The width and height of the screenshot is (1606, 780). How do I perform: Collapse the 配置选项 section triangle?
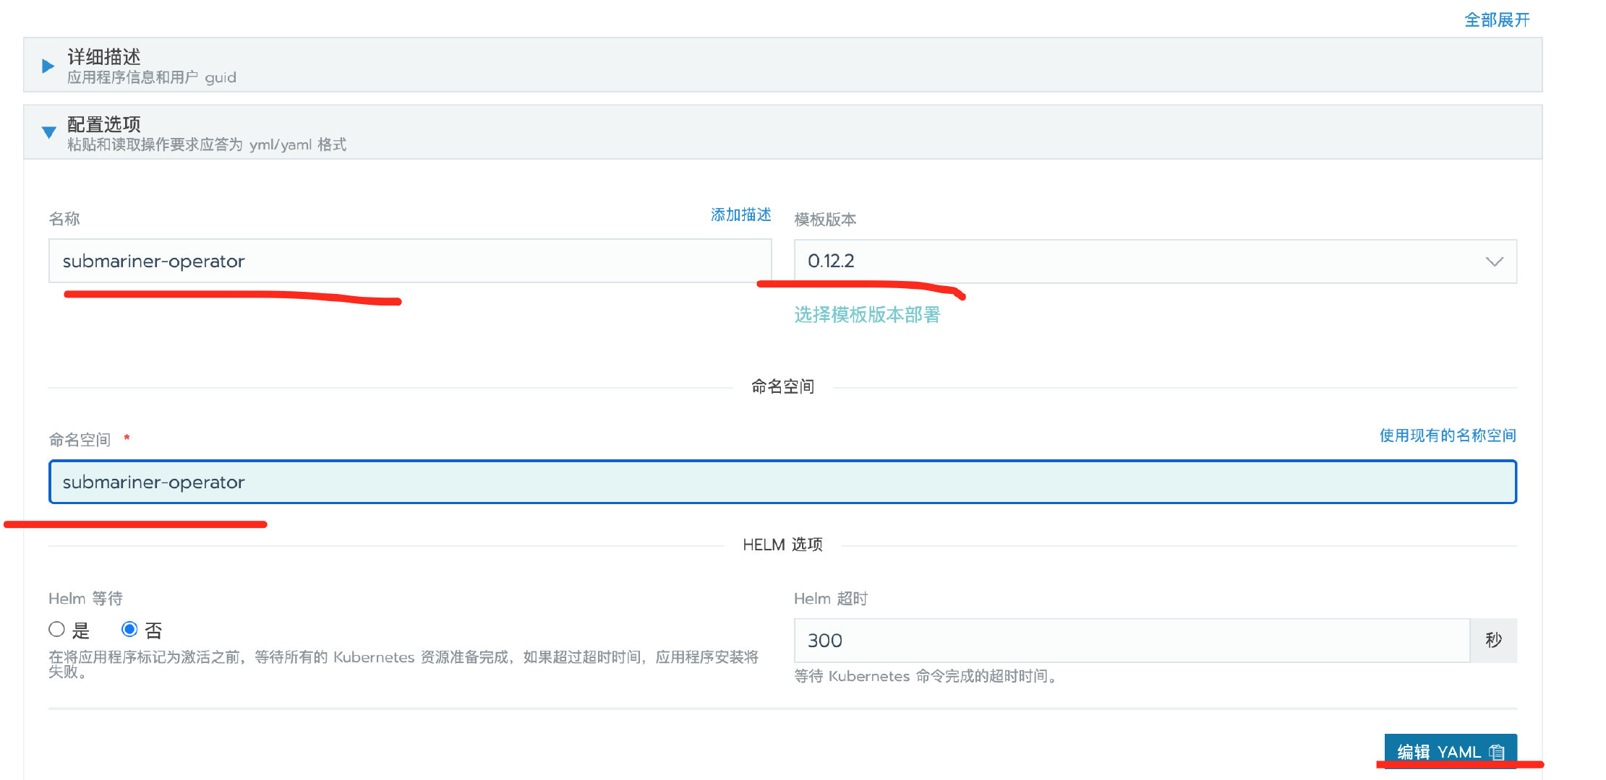(x=48, y=133)
